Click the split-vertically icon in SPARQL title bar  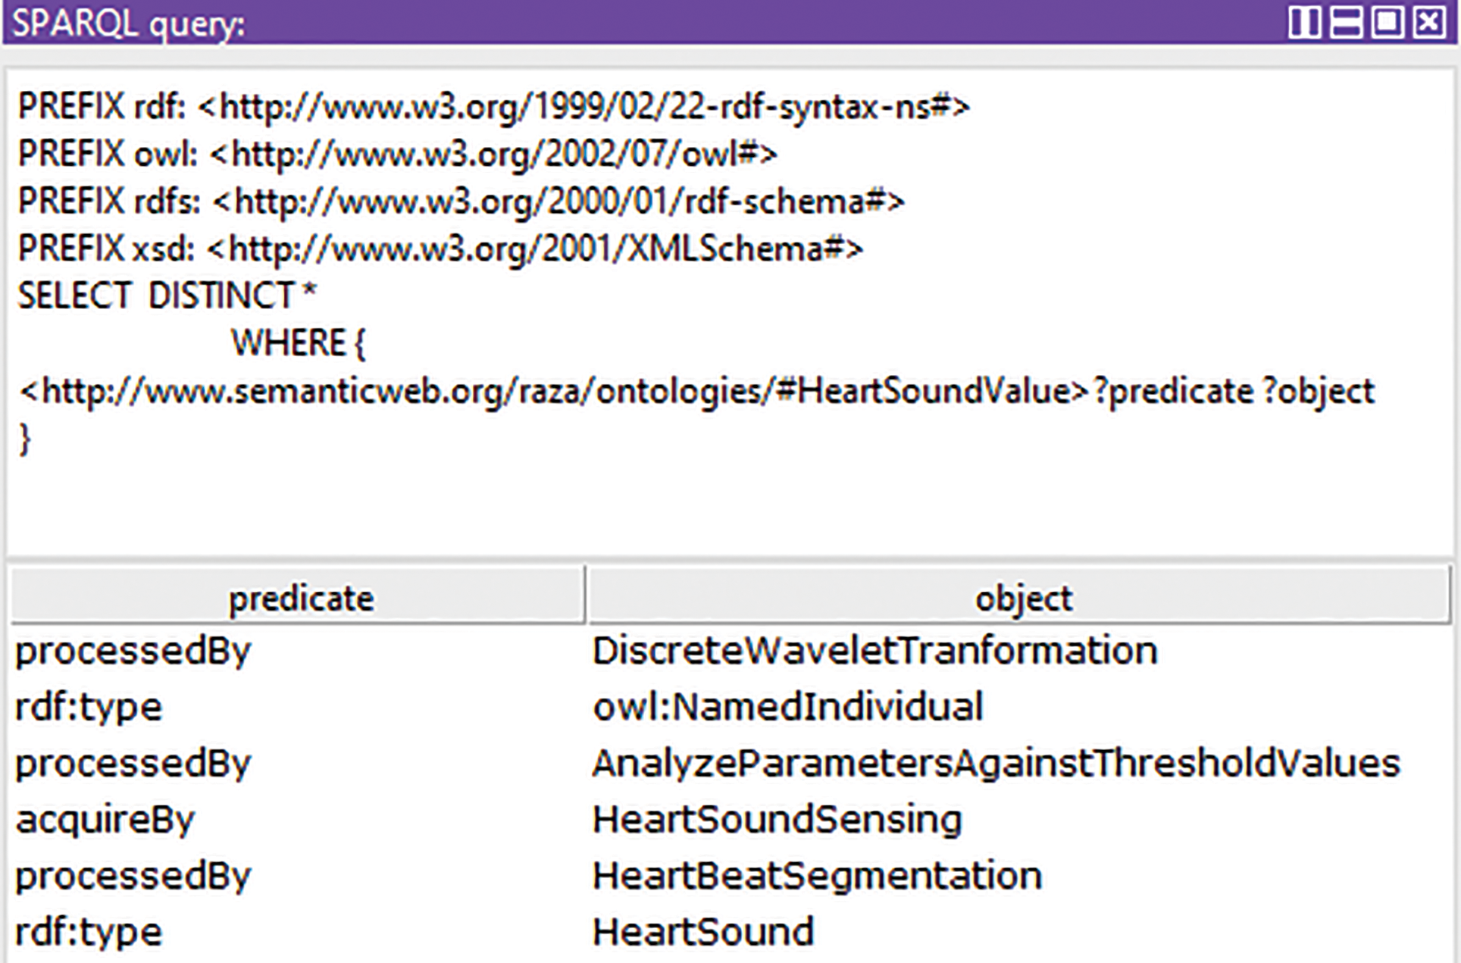(1304, 22)
